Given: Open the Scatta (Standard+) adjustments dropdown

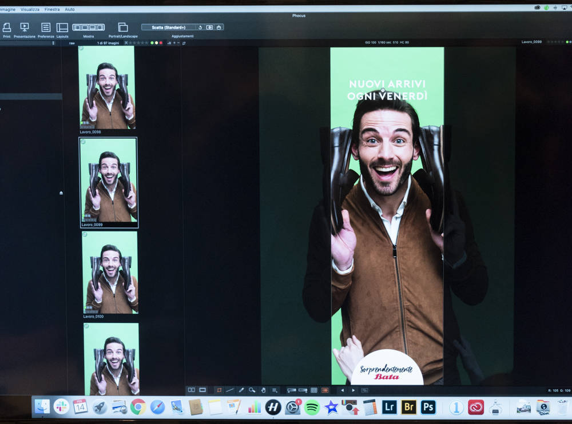Looking at the screenshot, I should coord(169,27).
